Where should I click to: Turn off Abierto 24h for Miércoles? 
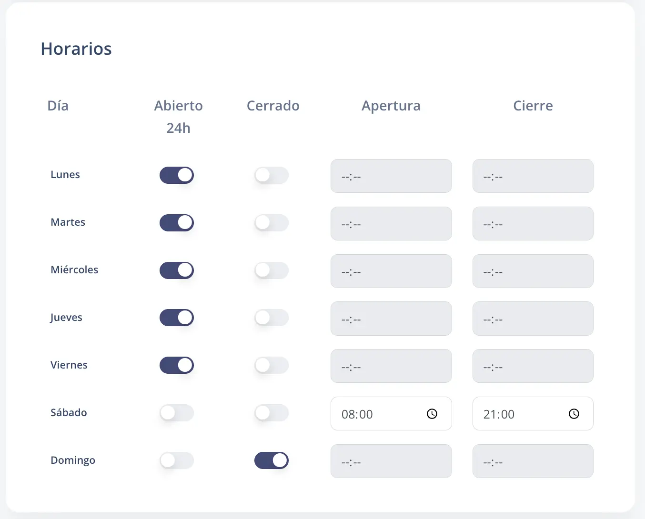pos(177,270)
